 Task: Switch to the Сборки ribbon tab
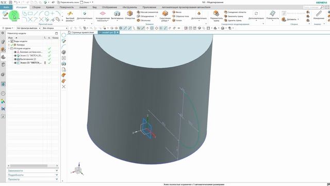click(x=36, y=7)
